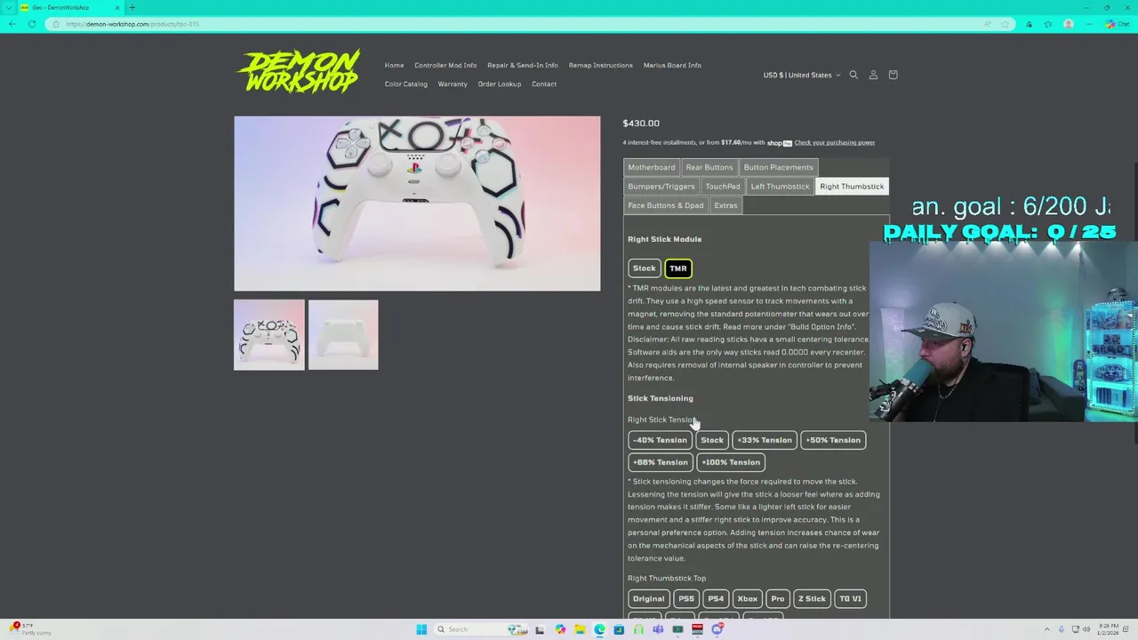Image resolution: width=1138 pixels, height=640 pixels.
Task: Switch to the Face Buttons & Dpad tab
Action: [666, 205]
